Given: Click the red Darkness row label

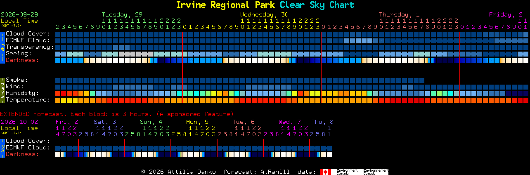Looking at the screenshot, I should point(22,60).
